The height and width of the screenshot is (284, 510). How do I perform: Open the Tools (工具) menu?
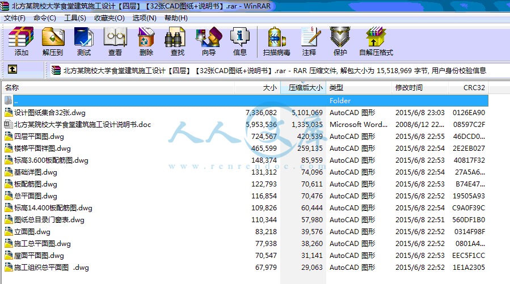click(75, 18)
